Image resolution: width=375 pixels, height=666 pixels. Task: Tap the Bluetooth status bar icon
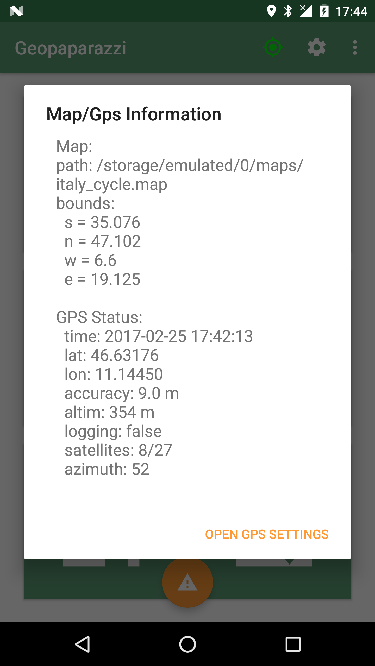288,11
